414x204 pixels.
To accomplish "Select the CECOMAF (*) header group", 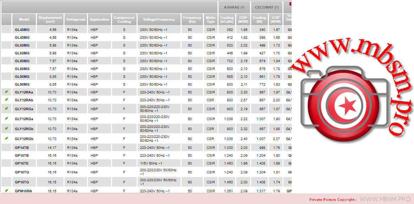I will 267,7.
